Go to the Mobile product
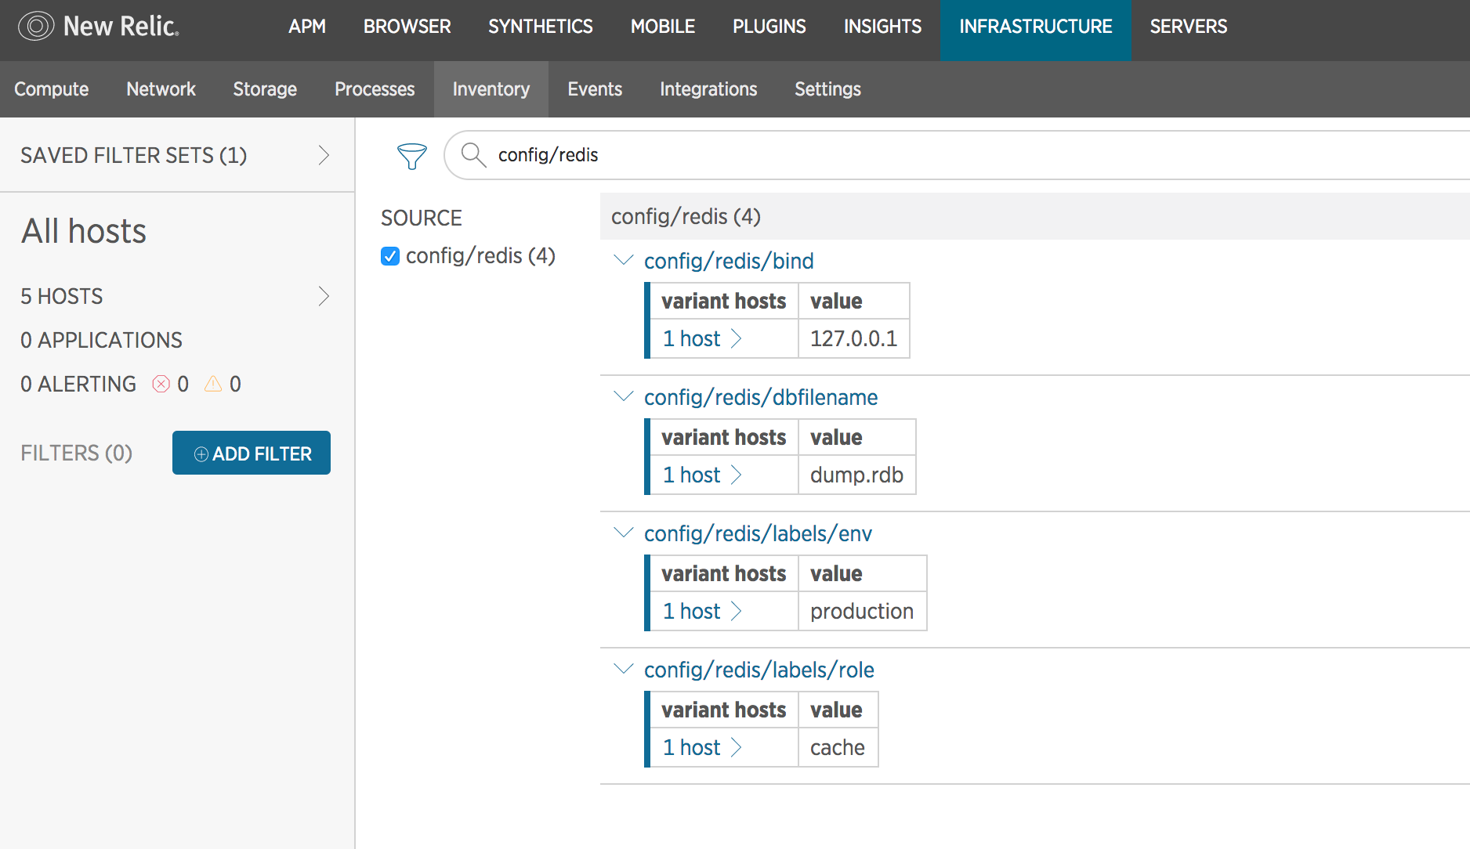 tap(663, 27)
